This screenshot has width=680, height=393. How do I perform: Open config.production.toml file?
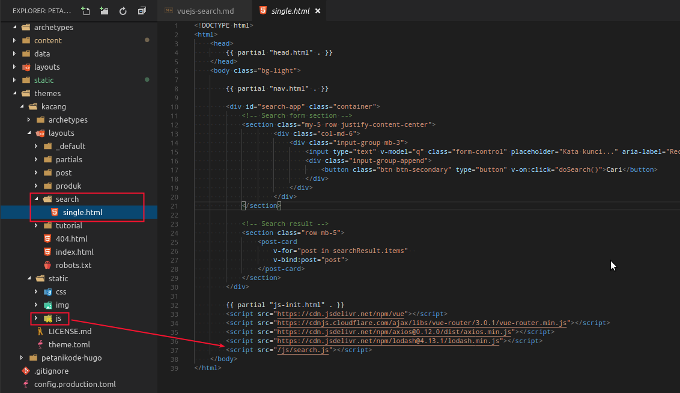(74, 384)
